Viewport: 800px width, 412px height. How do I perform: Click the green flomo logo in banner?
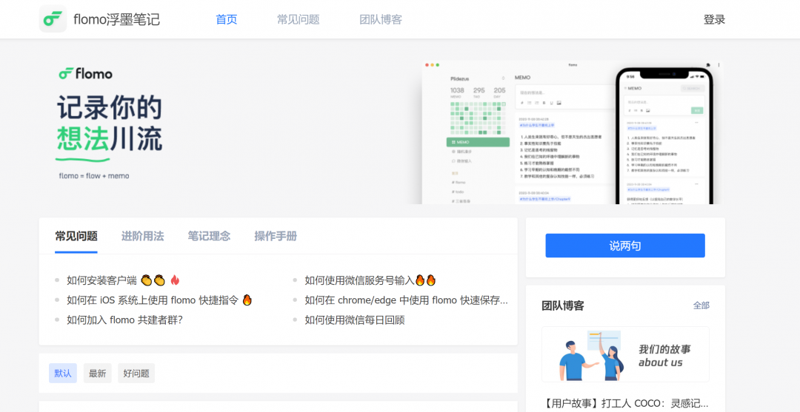coord(85,74)
